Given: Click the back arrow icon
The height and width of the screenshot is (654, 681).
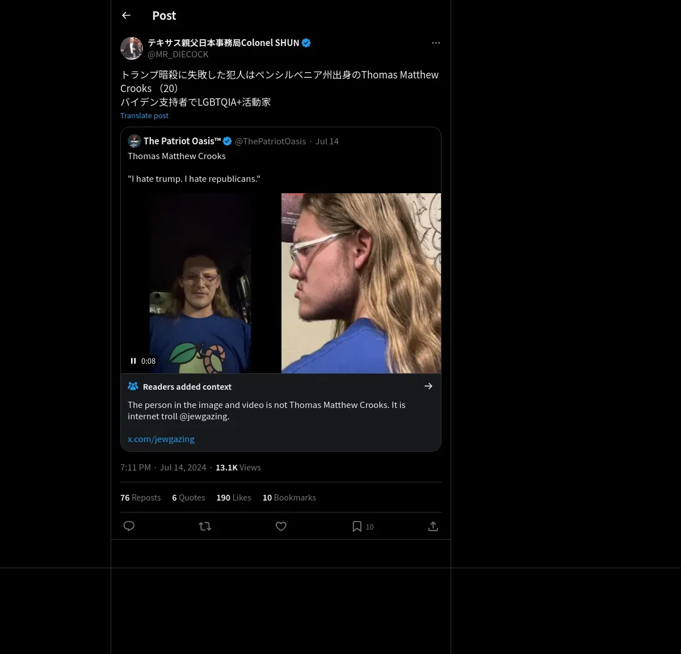Looking at the screenshot, I should point(126,15).
